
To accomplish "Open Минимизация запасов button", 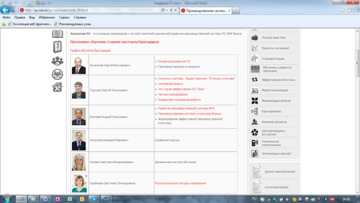I will click(274, 101).
